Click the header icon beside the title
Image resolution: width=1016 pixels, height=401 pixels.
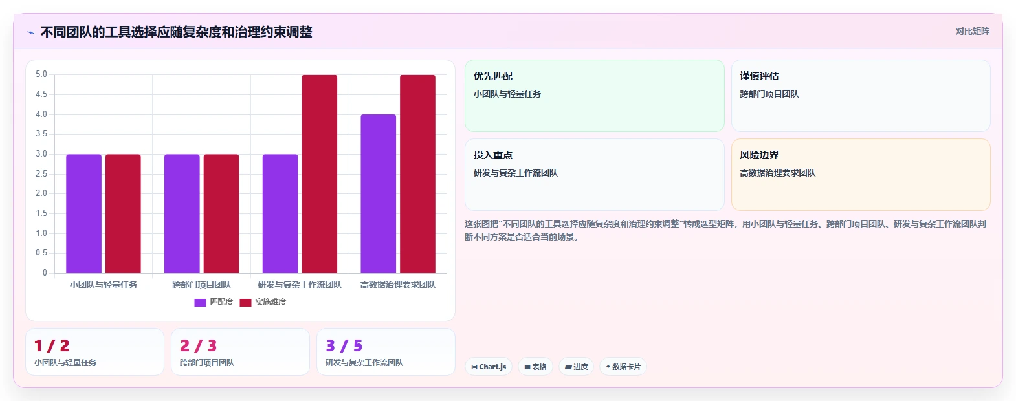(30, 32)
